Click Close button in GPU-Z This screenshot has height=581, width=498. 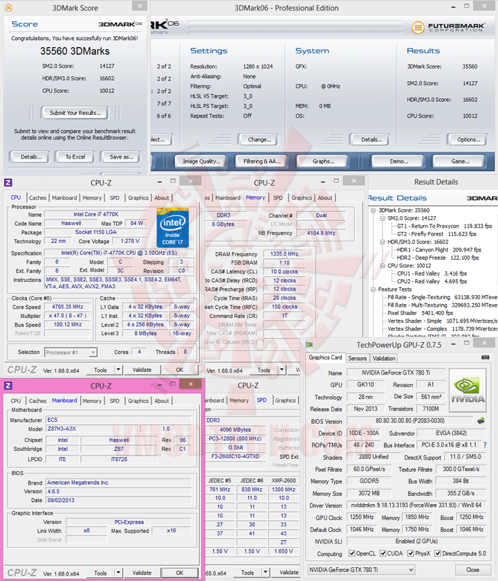pyautogui.click(x=472, y=569)
